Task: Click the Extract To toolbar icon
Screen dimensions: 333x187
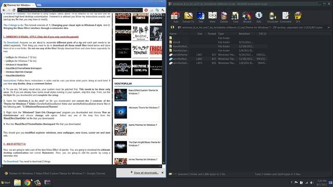Action: 188,17
